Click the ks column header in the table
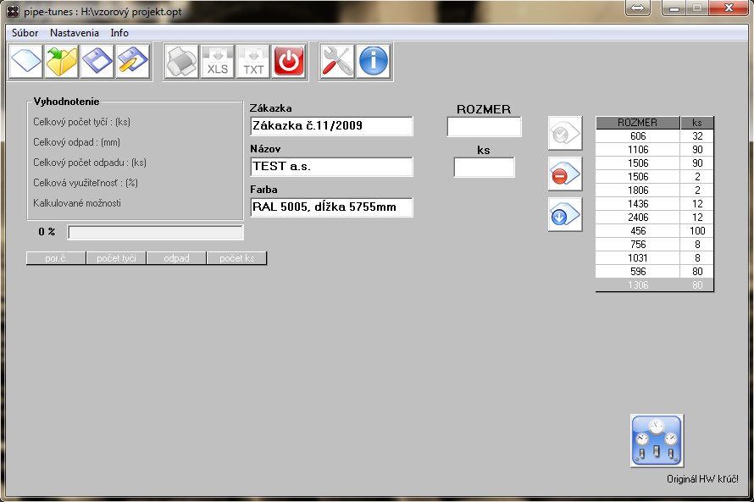The height and width of the screenshot is (502, 754). pos(696,123)
